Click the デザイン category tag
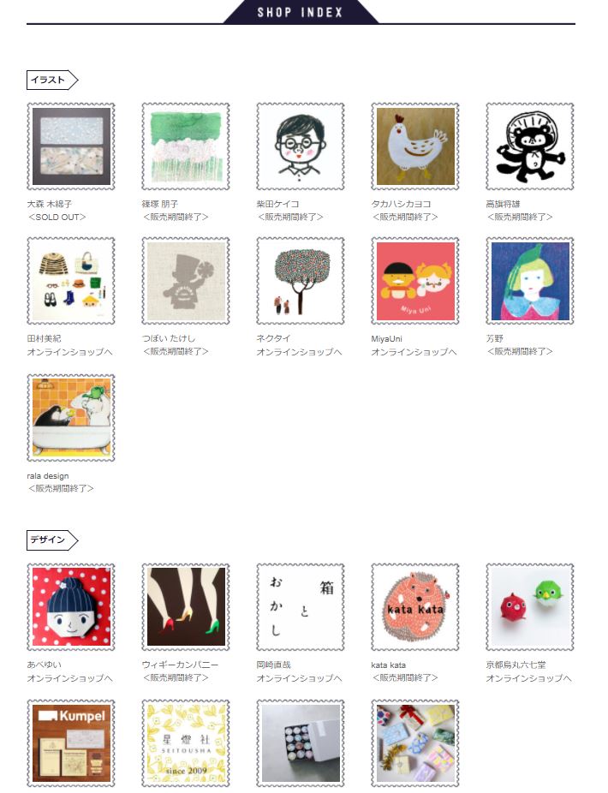 coord(52,540)
